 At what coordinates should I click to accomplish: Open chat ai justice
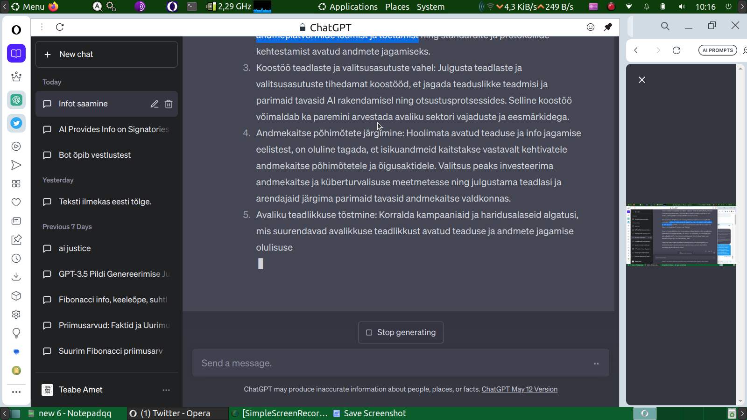[x=106, y=248]
